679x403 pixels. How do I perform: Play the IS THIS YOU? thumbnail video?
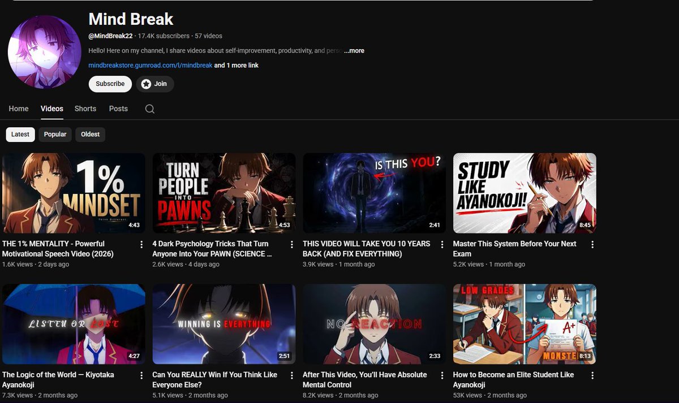pos(374,193)
